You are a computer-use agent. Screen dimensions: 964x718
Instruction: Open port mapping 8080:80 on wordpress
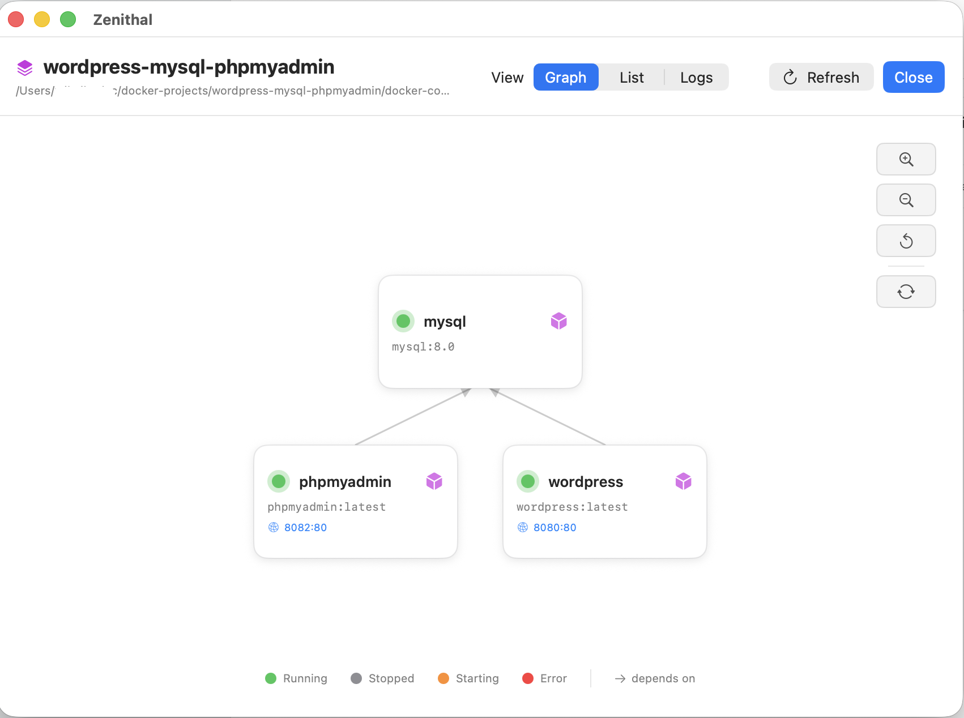554,527
